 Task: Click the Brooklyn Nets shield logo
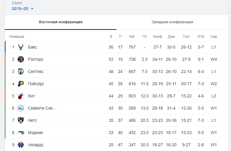21,120
